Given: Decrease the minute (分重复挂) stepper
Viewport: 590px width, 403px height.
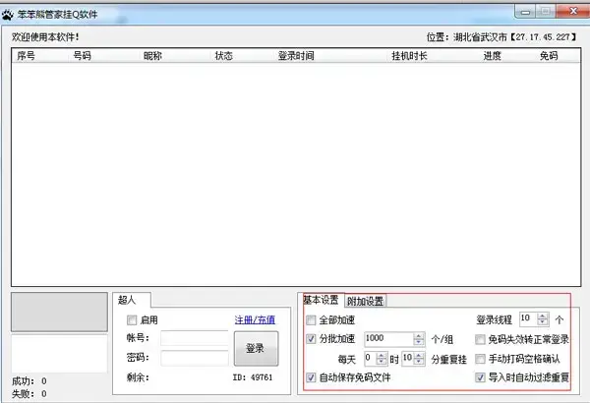Looking at the screenshot, I should point(419,362).
